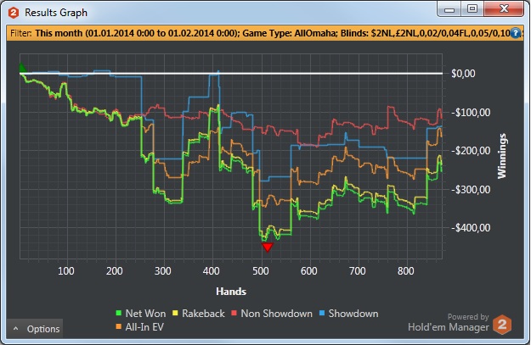Click the Hands axis title
The height and width of the screenshot is (345, 531).
pos(231,292)
